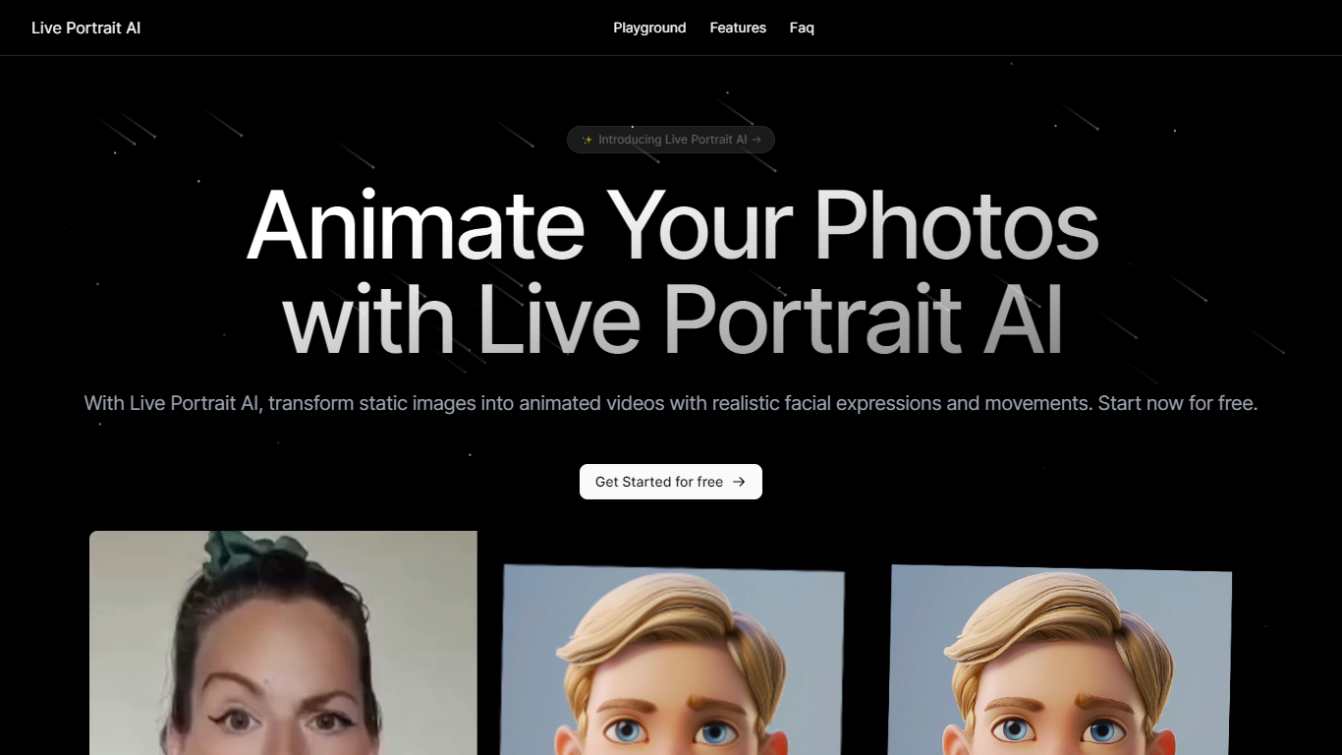The image size is (1342, 755).
Task: Click the arrow icon in Get Started button
Action: tap(739, 482)
